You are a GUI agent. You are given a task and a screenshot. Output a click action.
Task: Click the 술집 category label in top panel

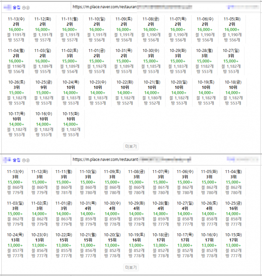16,7
